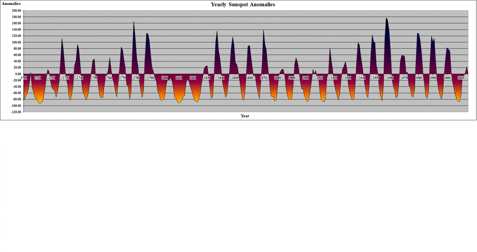Select the 1930 year label
The width and height of the screenshot is (477, 252).
[x=348, y=78]
